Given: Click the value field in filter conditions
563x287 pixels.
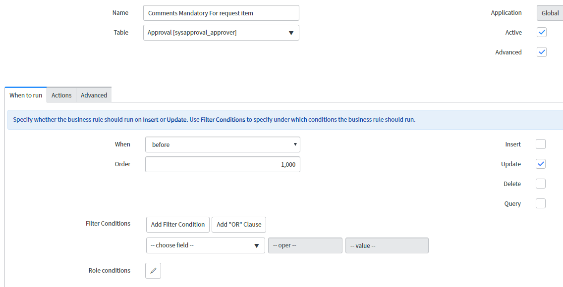Looking at the screenshot, I should point(387,245).
